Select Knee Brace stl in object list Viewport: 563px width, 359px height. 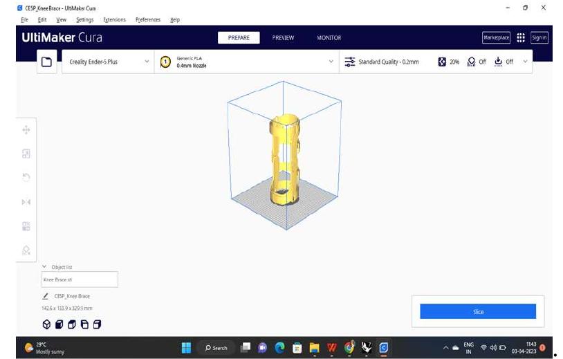(x=80, y=279)
